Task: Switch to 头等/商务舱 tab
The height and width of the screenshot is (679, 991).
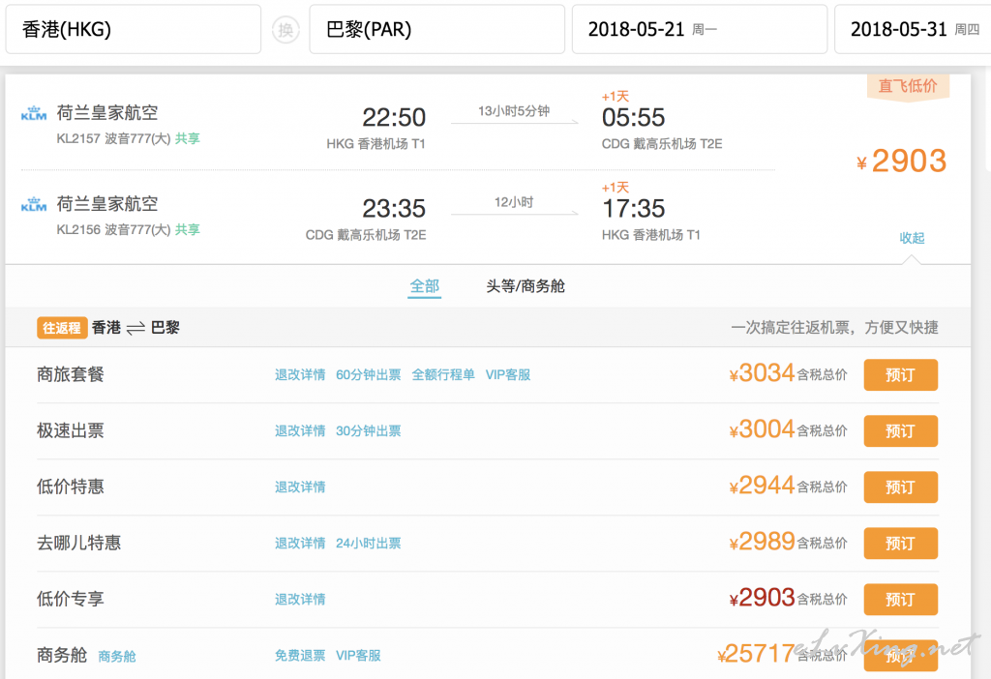Action: (526, 286)
